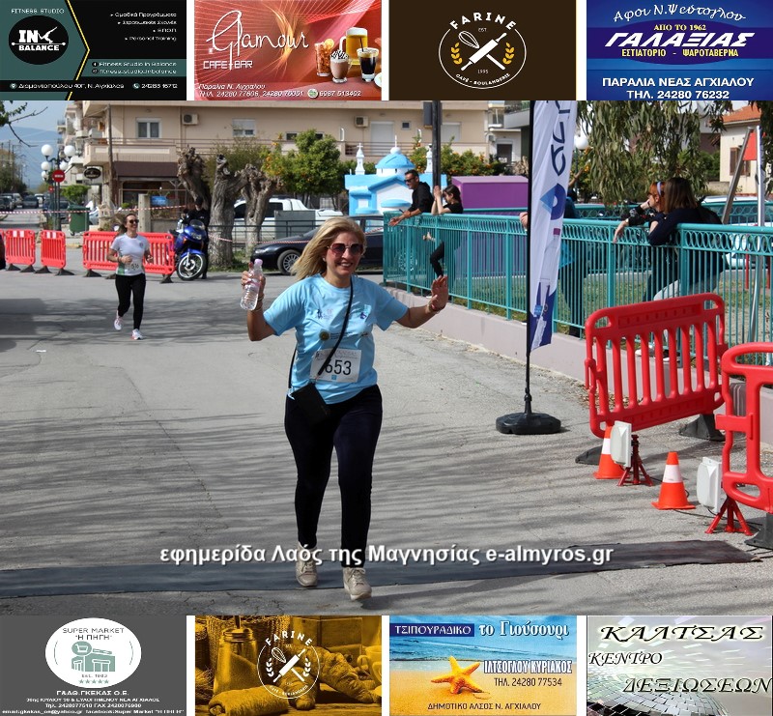
Task: Click the water bottle in woman's hand
Action: point(251,285)
